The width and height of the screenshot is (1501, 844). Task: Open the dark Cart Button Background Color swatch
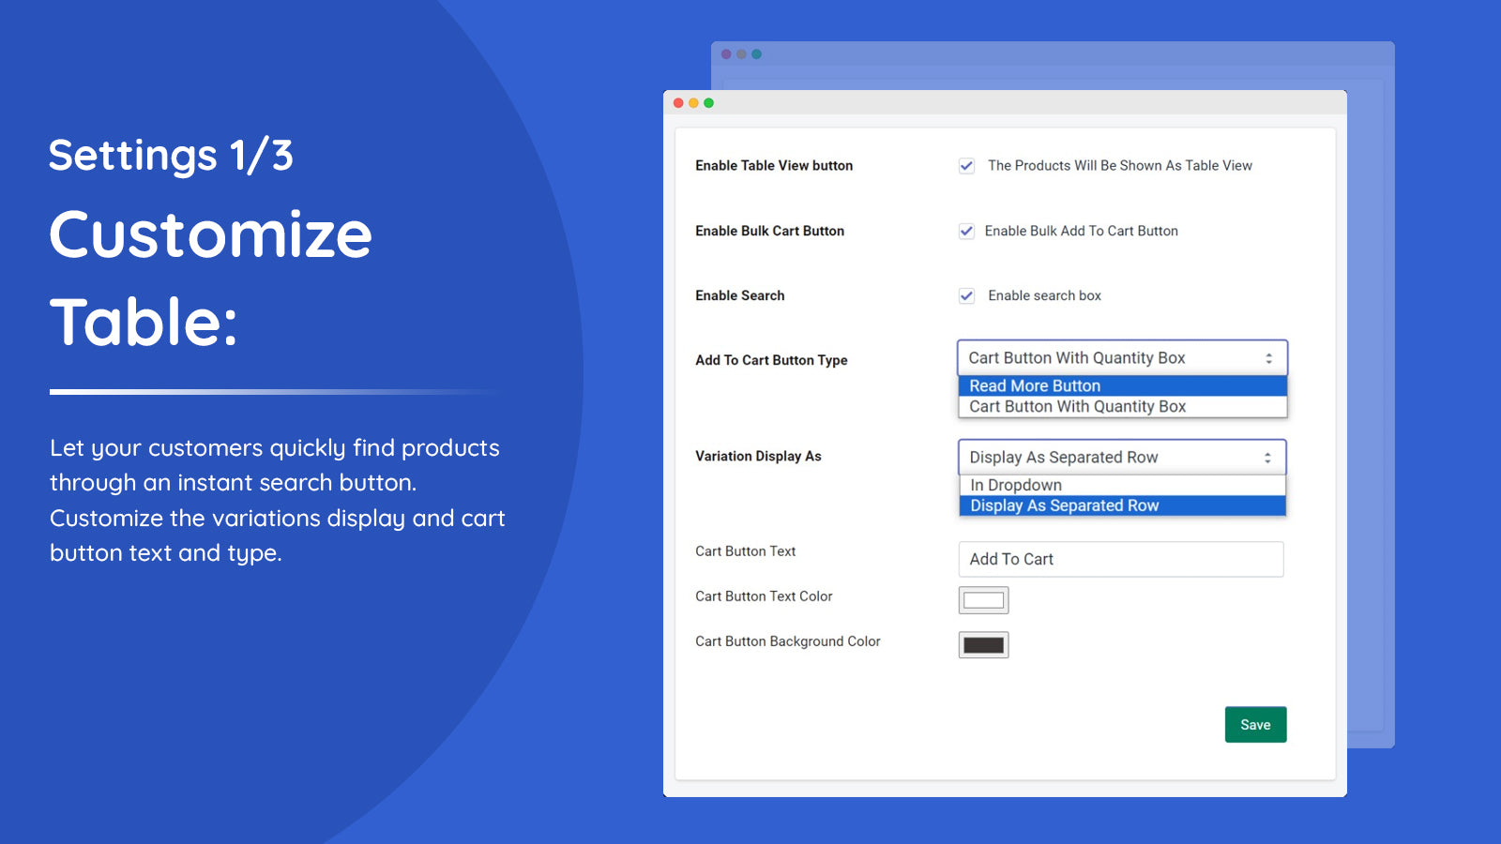982,644
